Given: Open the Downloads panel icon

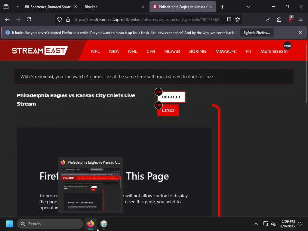Looking at the screenshot, I should [x=268, y=19].
